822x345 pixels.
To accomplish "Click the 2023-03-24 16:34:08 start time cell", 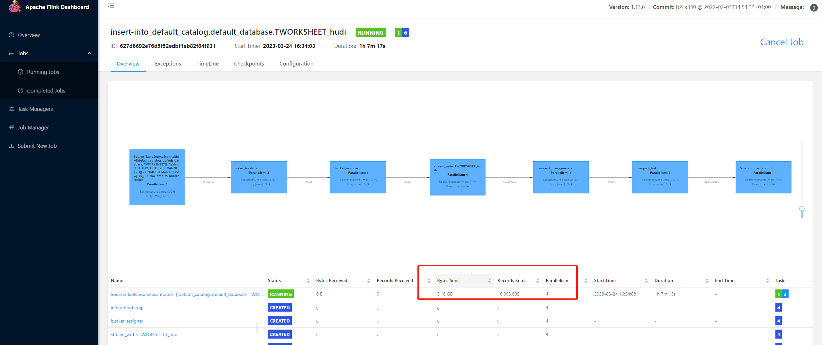I will (615, 294).
